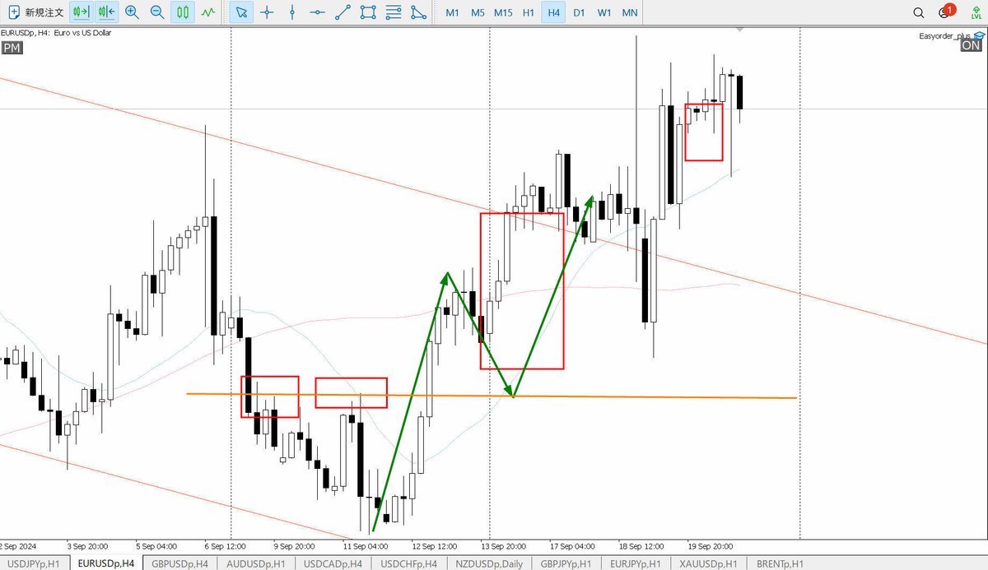Select the trendline drawing tool

click(343, 12)
